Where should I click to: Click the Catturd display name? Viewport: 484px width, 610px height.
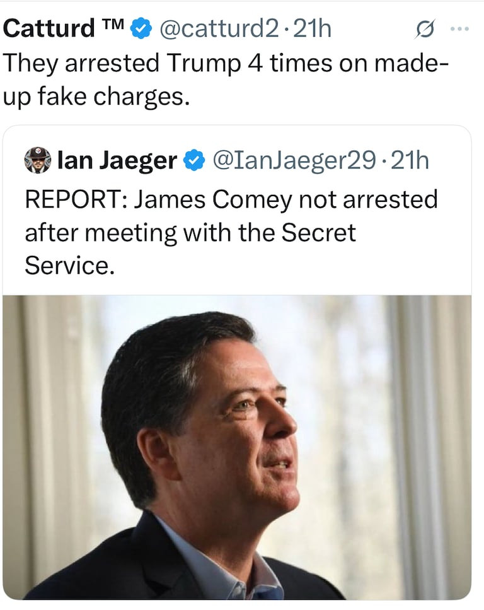click(49, 29)
